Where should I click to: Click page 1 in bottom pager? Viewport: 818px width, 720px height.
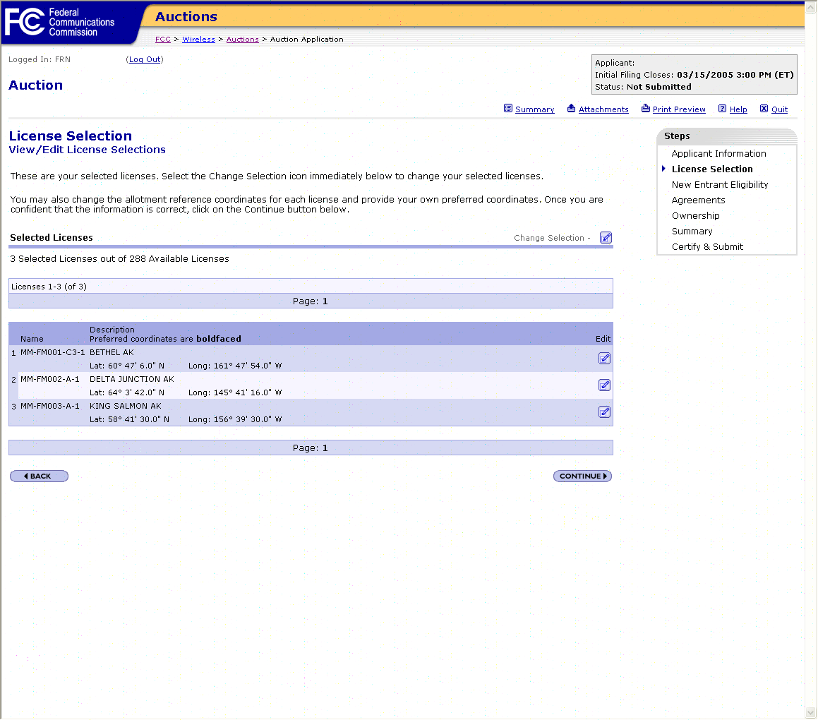click(x=325, y=448)
